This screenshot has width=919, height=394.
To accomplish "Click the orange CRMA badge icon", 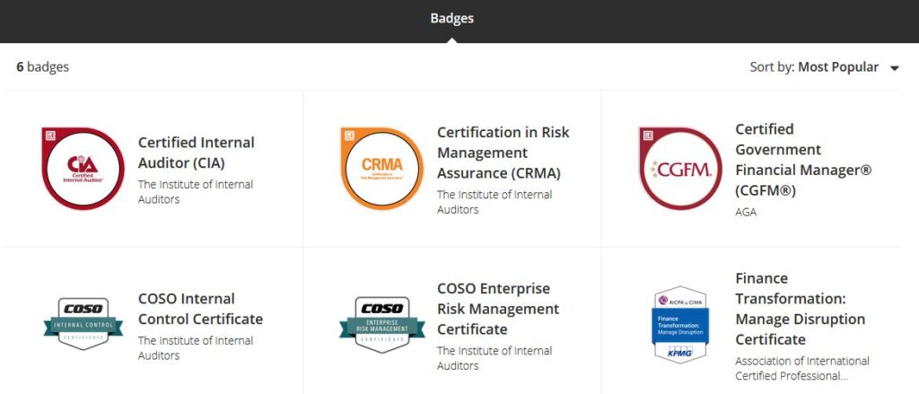I will (x=381, y=168).
